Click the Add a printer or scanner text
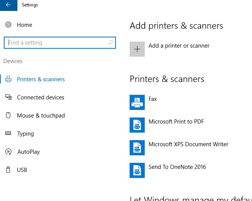The image size is (252, 201). [x=179, y=46]
